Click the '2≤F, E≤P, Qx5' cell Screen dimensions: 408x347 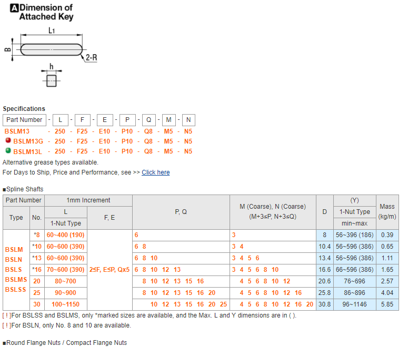click(x=110, y=270)
